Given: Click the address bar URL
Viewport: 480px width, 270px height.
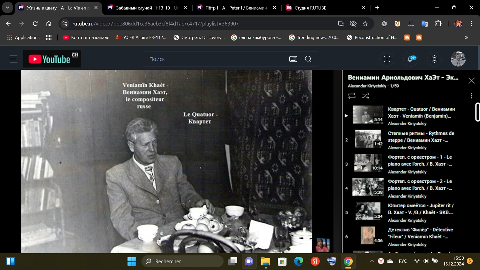Looking at the screenshot, I should point(155,23).
